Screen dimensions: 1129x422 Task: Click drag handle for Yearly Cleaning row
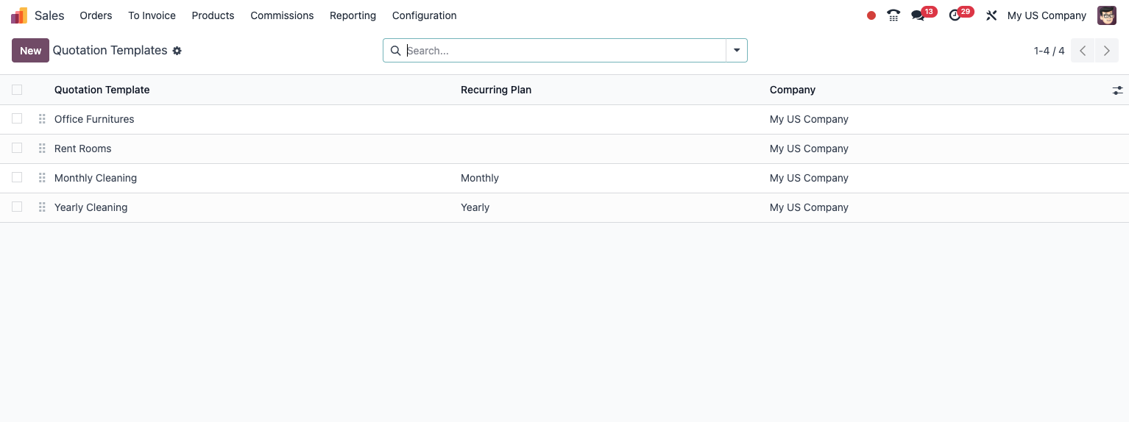42,207
